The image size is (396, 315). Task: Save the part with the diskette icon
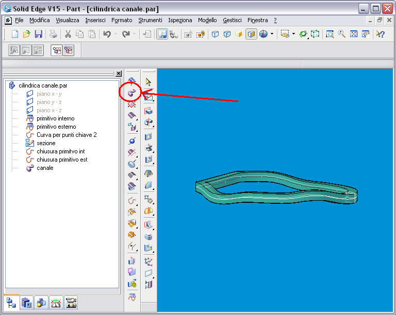point(38,34)
